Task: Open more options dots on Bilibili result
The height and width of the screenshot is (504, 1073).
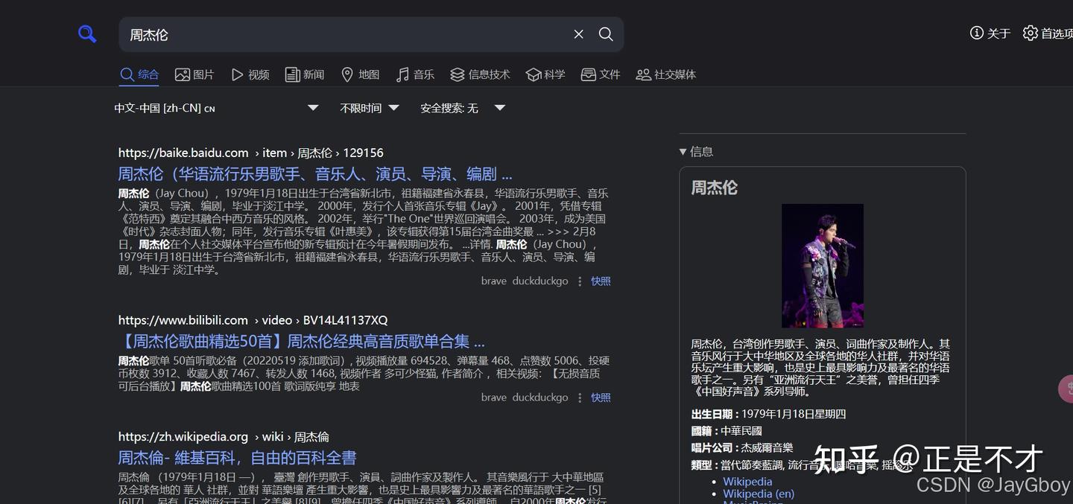Action: click(x=580, y=398)
